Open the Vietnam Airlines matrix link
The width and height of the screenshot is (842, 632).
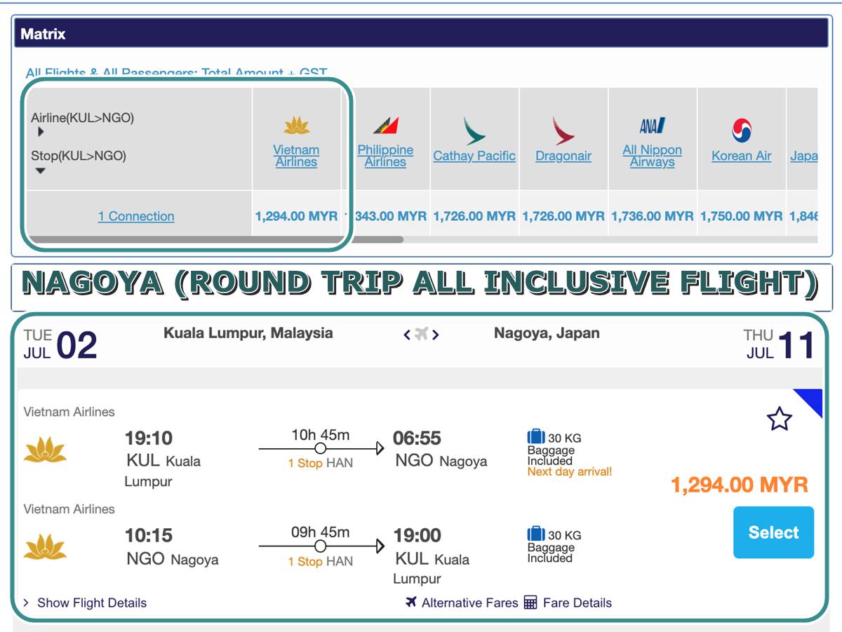pos(296,156)
